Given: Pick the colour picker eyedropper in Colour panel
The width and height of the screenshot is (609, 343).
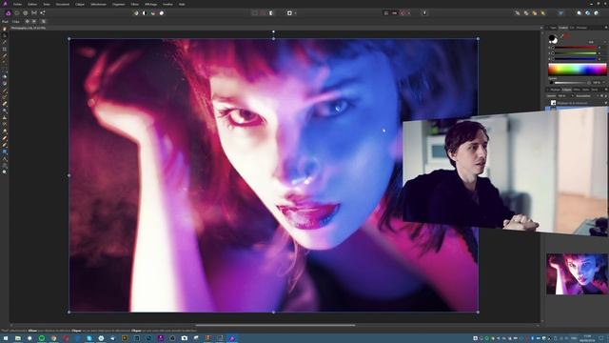Looking at the screenshot, I should pyautogui.click(x=561, y=36).
